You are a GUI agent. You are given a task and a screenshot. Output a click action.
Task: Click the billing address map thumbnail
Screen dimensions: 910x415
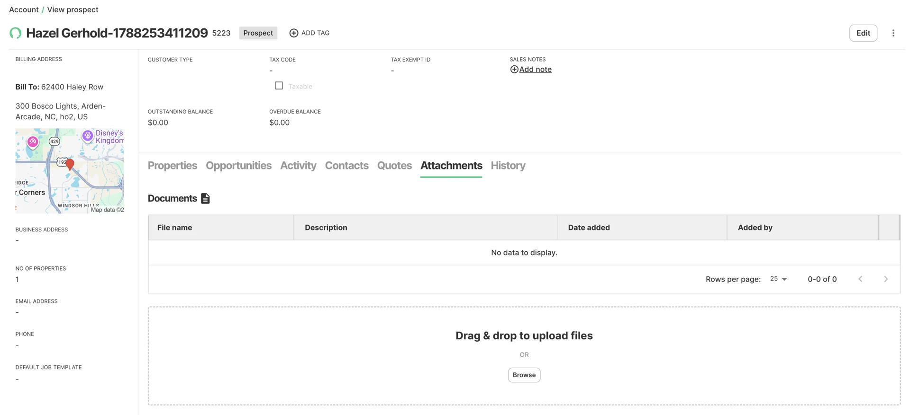70,171
